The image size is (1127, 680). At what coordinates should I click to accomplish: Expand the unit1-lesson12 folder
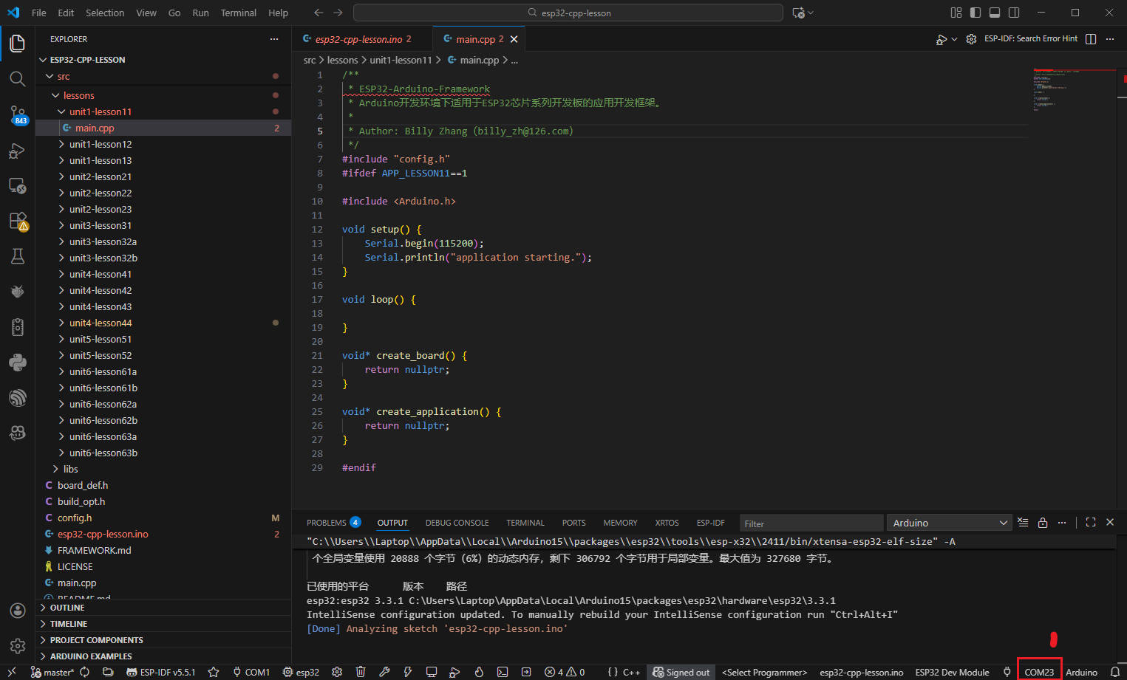coord(100,144)
